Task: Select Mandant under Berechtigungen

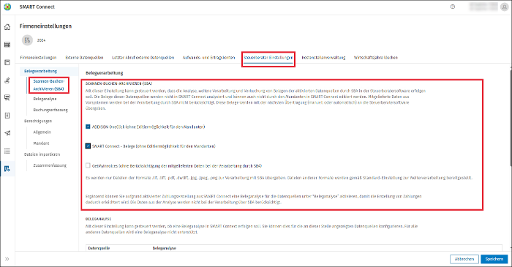Action: pos(41,143)
